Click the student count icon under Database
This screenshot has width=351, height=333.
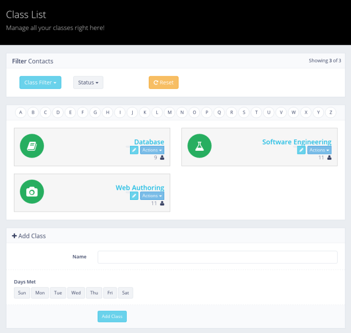pos(162,158)
